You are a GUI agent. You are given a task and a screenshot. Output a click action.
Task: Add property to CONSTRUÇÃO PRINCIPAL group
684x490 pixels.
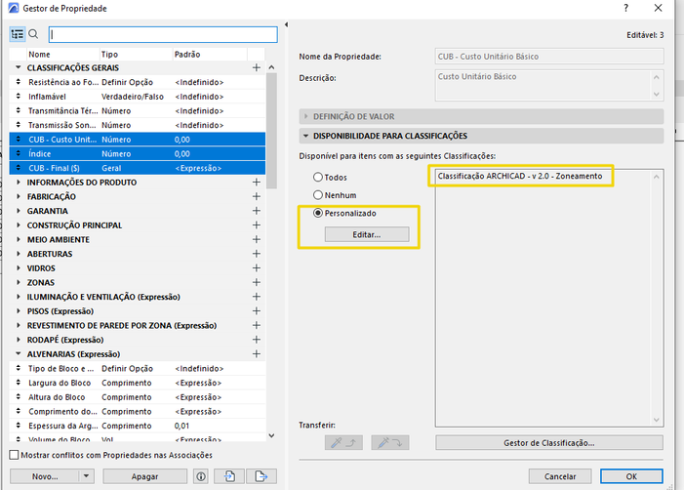257,225
